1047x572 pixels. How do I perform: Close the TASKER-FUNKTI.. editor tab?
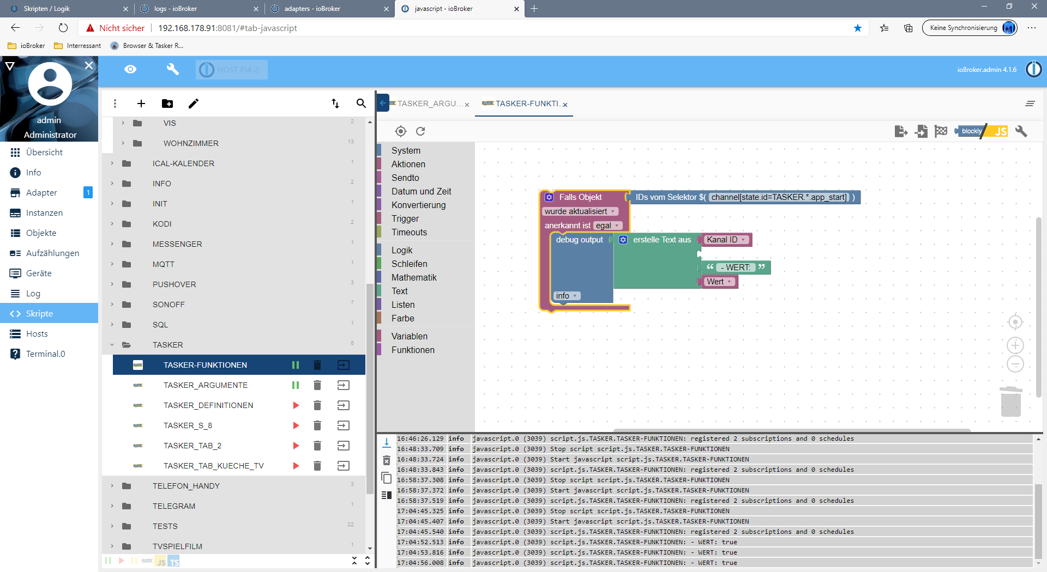565,105
